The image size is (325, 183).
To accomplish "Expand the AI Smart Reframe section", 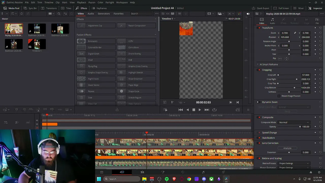I will click(x=257, y=65).
